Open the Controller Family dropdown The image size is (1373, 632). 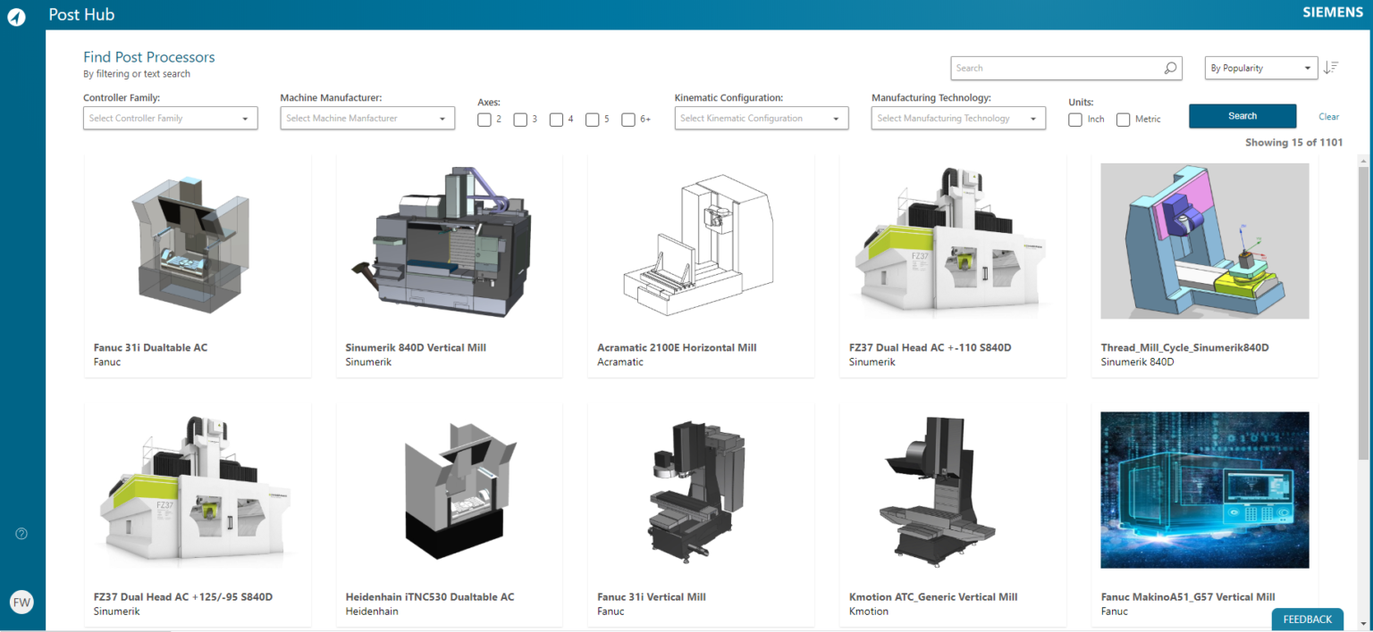170,117
